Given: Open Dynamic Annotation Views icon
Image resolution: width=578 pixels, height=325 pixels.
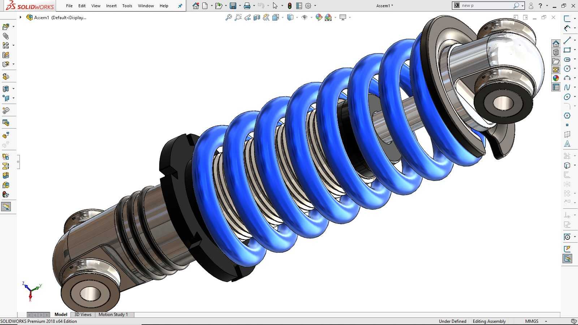Looking at the screenshot, I should [266, 17].
